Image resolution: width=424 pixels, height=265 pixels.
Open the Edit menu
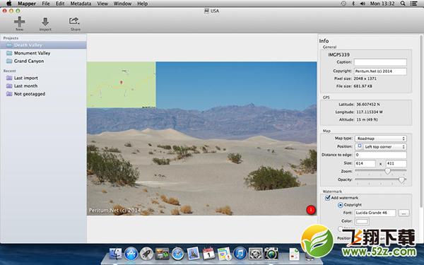(60, 4)
